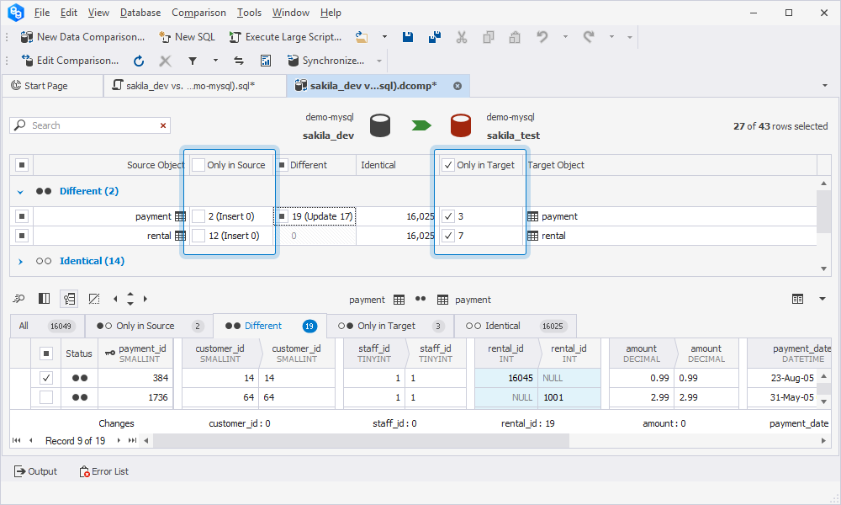Click the Synchronize button
Image resolution: width=841 pixels, height=505 pixels.
(325, 61)
